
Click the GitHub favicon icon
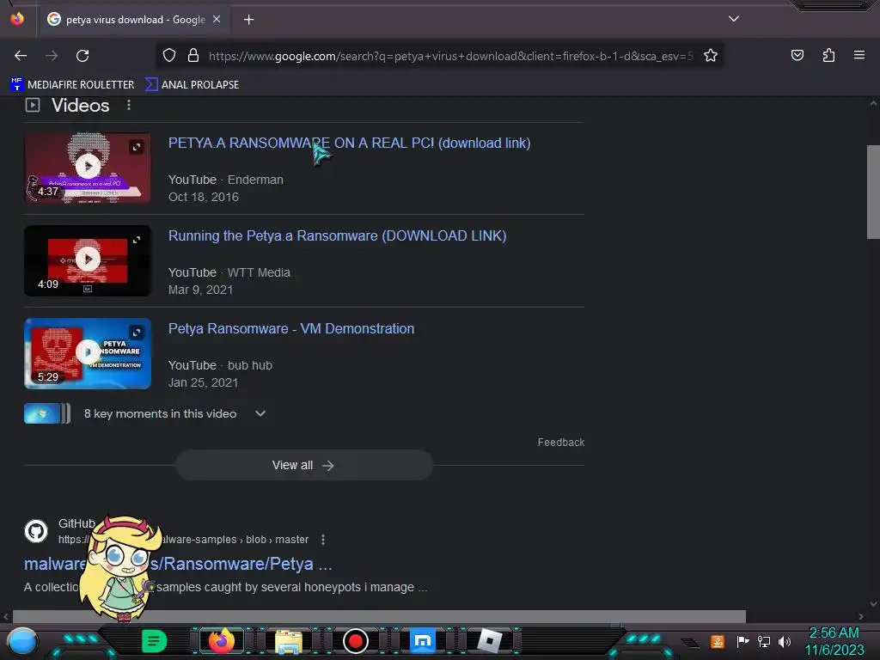point(36,531)
